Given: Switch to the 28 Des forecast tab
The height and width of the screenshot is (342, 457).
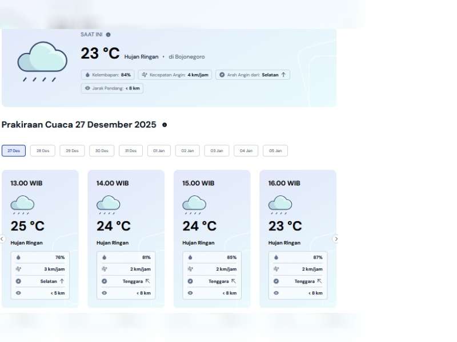Looking at the screenshot, I should [43, 151].
